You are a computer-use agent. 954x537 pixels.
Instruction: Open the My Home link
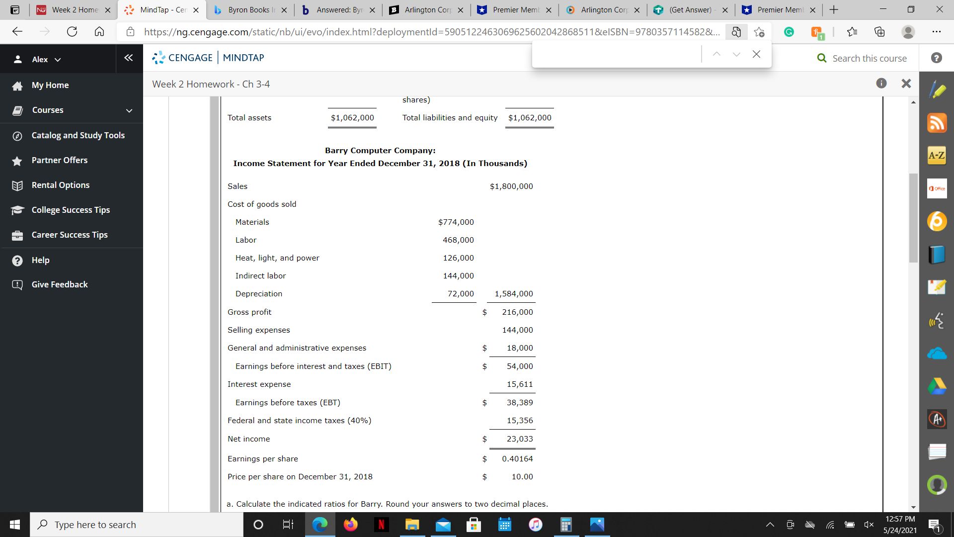(50, 85)
